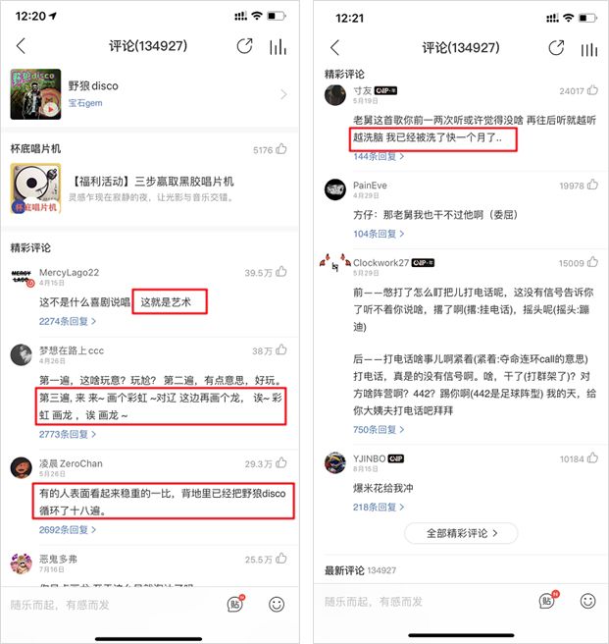Like MercyLago22's comment with 39.5万 thumbs
The image size is (609, 644).
[281, 272]
